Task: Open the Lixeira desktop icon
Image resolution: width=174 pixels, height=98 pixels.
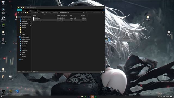Action: [3, 3]
